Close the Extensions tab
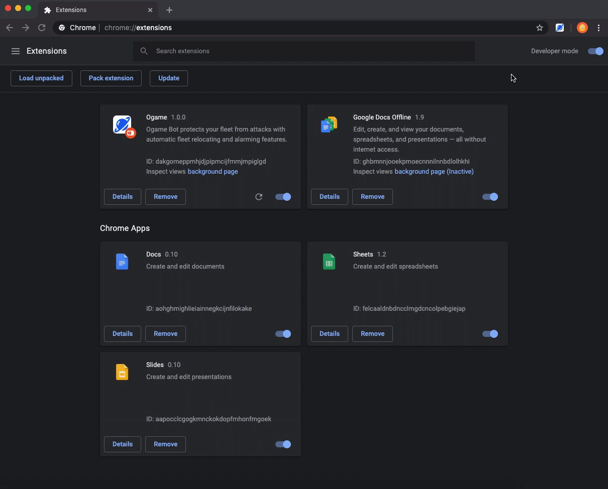 coord(150,10)
